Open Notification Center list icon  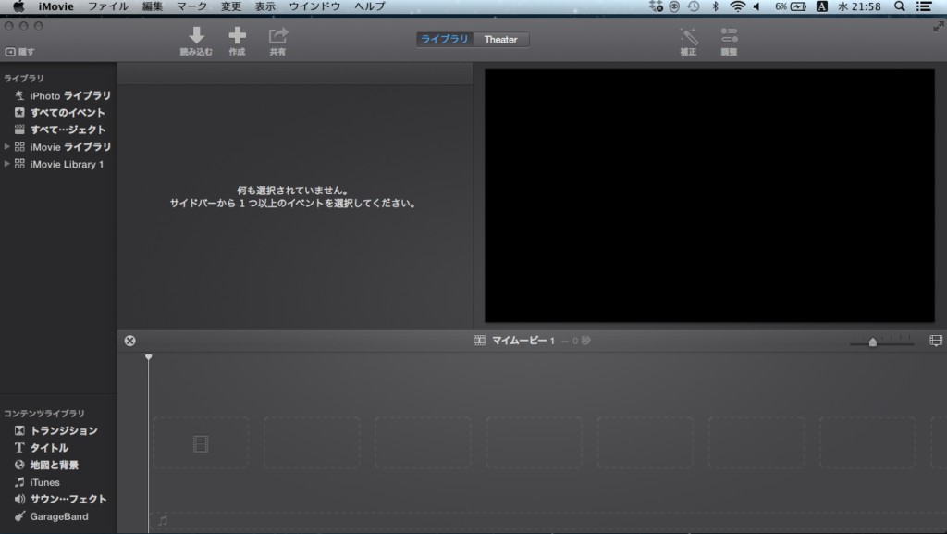click(924, 6)
